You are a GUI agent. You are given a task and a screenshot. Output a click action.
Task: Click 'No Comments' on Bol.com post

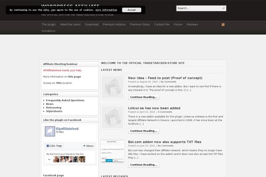point(165,146)
